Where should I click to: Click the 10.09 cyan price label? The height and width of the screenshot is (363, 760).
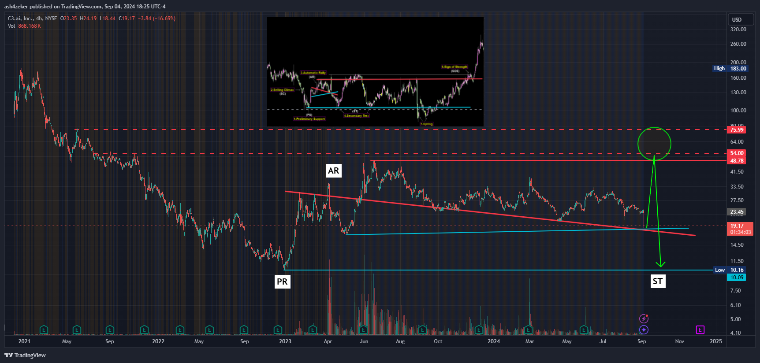(x=737, y=278)
